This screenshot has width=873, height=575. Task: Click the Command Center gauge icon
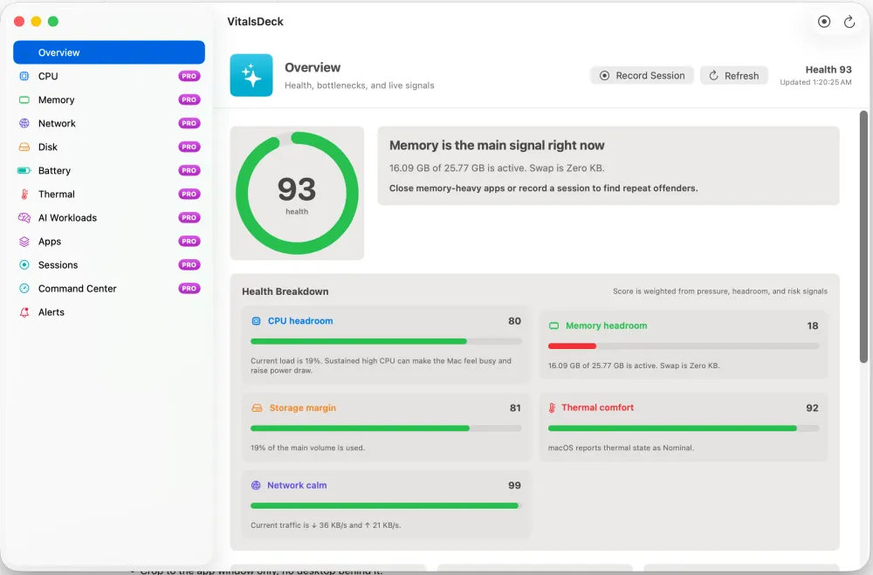coord(24,288)
